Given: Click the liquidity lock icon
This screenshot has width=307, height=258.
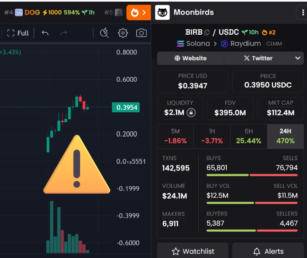Looking at the screenshot, I should point(191,113).
